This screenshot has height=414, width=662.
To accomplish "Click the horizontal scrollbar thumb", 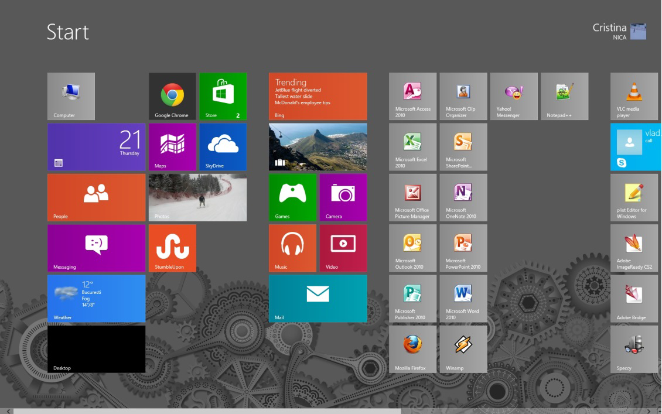I will [207, 411].
